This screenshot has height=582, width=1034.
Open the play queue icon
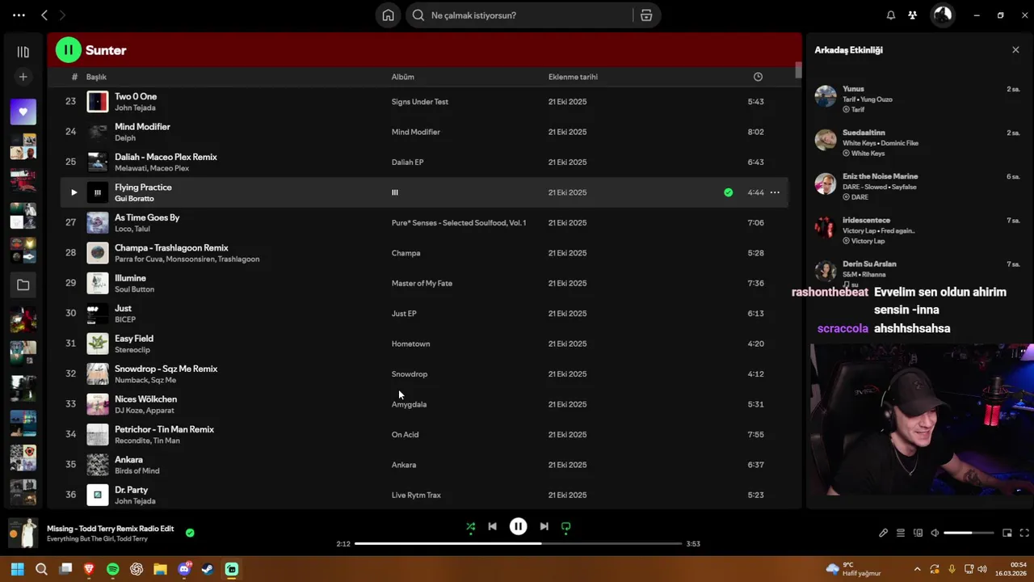point(901,533)
